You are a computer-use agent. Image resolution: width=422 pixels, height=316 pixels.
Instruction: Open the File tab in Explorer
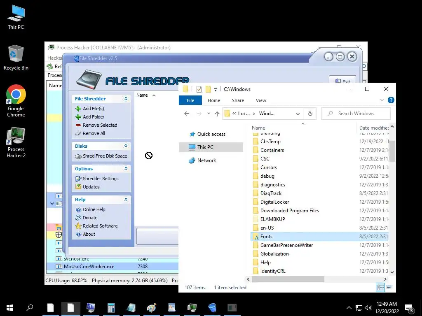190,100
